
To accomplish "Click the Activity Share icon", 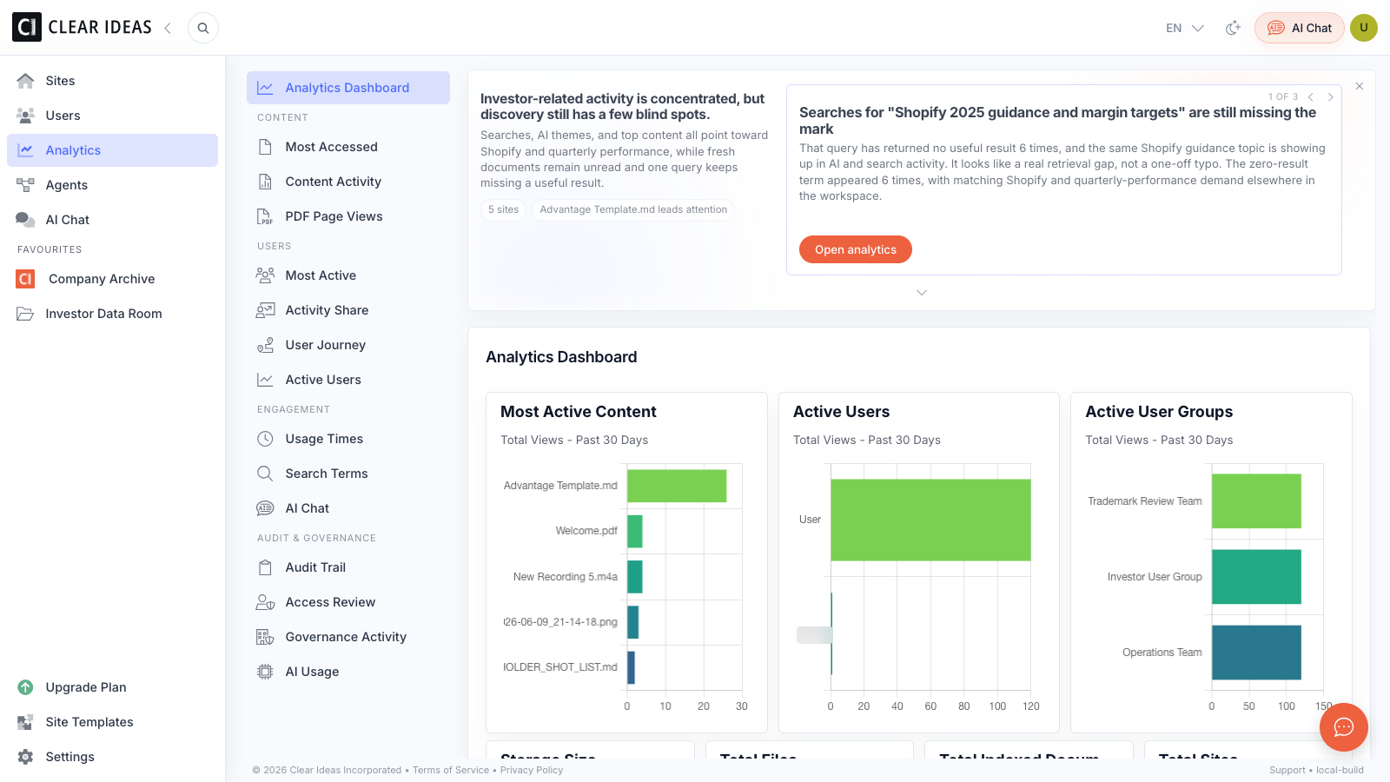I will click(265, 310).
